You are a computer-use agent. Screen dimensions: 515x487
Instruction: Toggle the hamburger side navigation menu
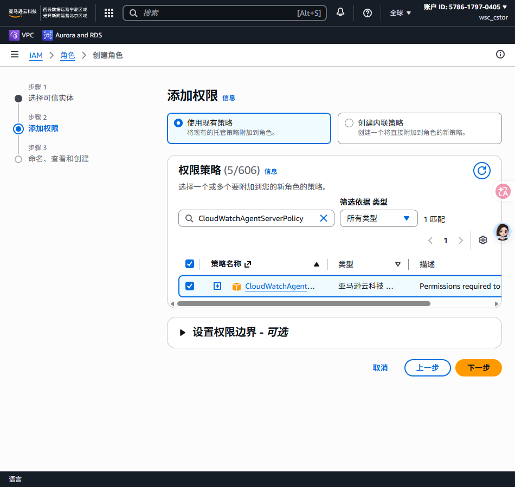[x=15, y=55]
